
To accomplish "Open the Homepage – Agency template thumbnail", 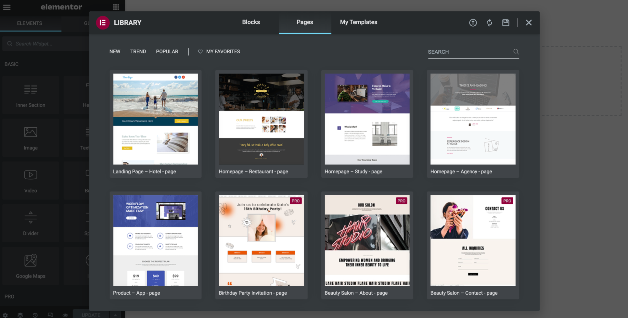I will click(473, 119).
